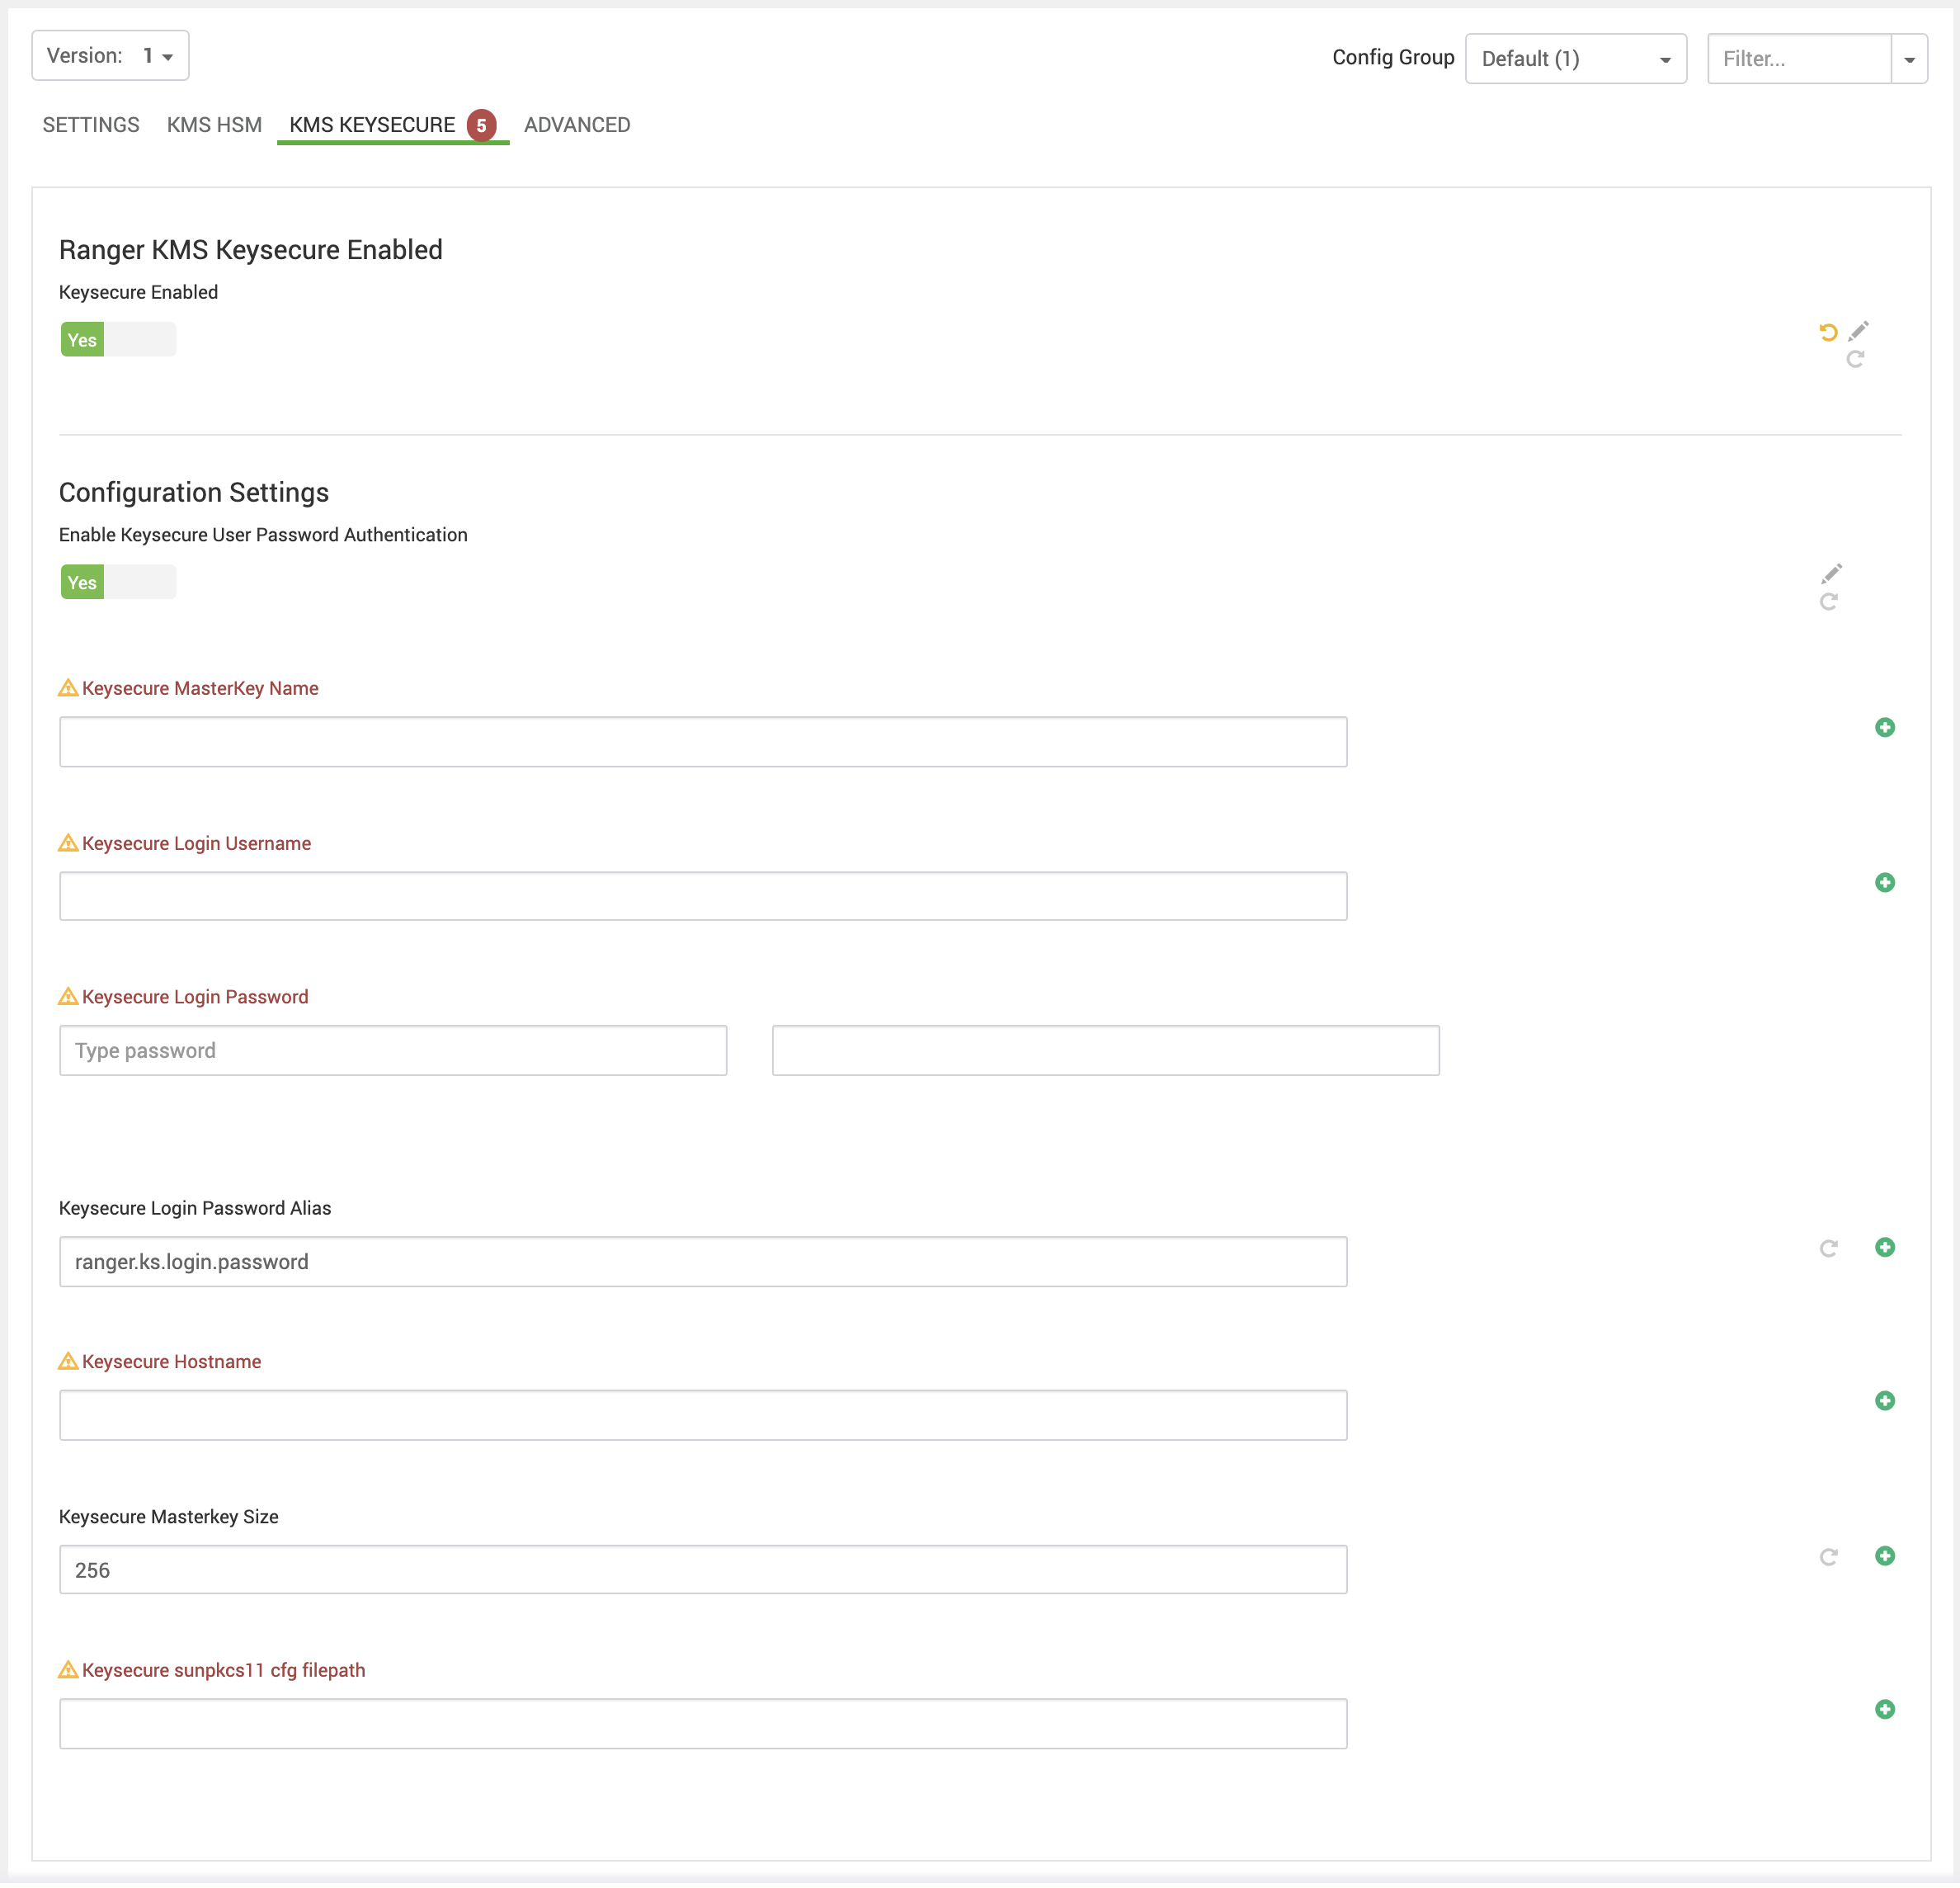The image size is (1960, 1888).
Task: Click warning icon next to Keysecure Login Password
Action: click(68, 998)
